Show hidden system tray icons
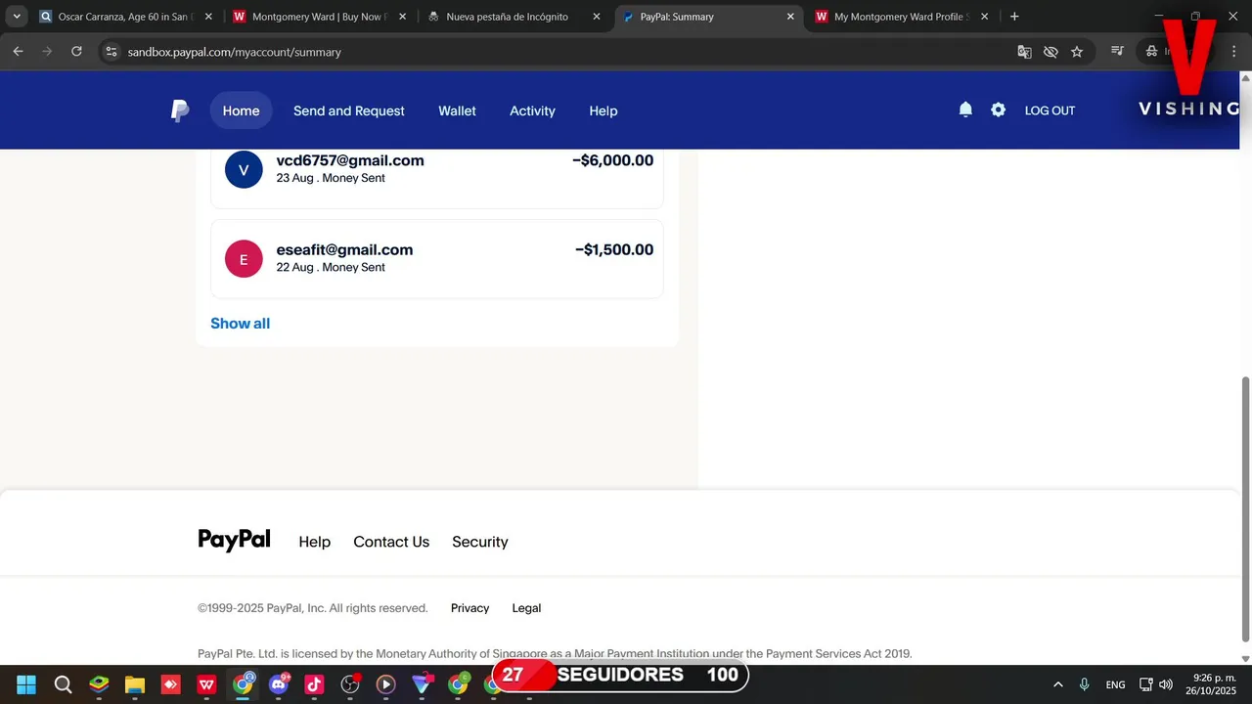Screen dimensions: 1252x704 tap(1057, 684)
